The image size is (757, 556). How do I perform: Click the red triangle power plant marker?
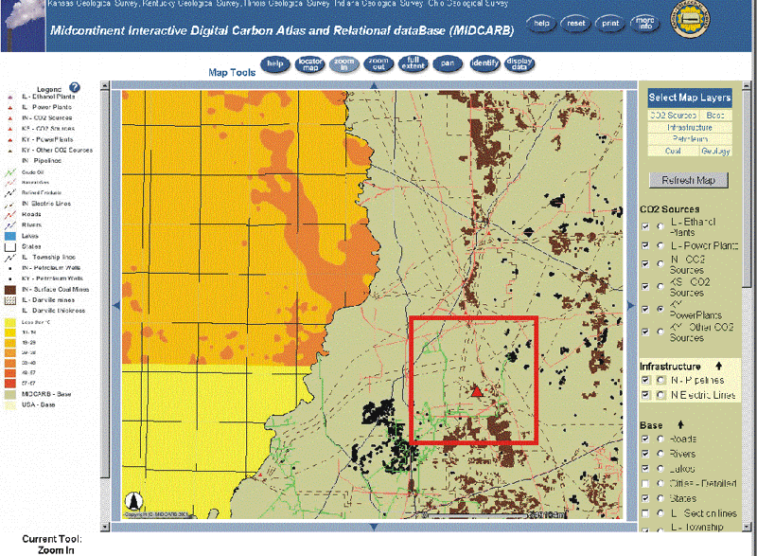(477, 391)
